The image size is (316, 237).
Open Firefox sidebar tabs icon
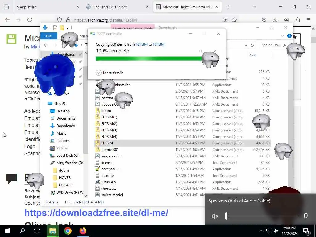point(6,7)
